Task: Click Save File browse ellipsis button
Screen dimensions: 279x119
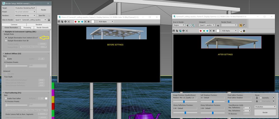Action: coord(49,15)
